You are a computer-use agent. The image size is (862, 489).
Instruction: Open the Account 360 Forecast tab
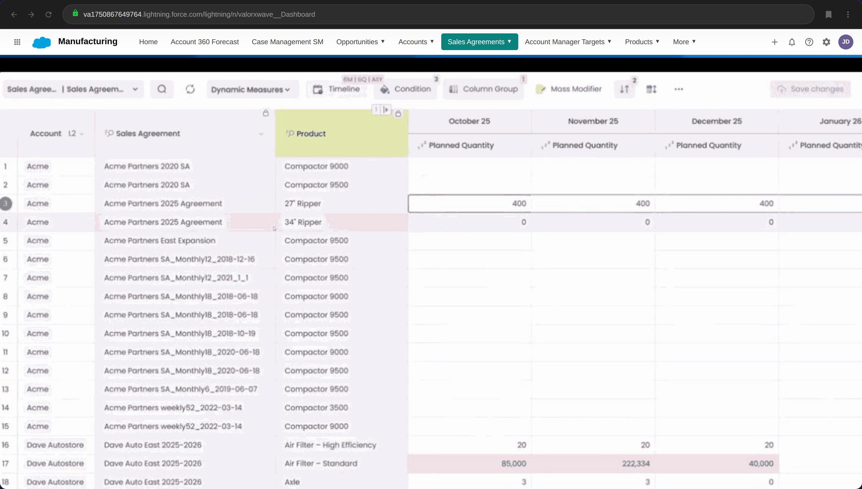(x=204, y=42)
